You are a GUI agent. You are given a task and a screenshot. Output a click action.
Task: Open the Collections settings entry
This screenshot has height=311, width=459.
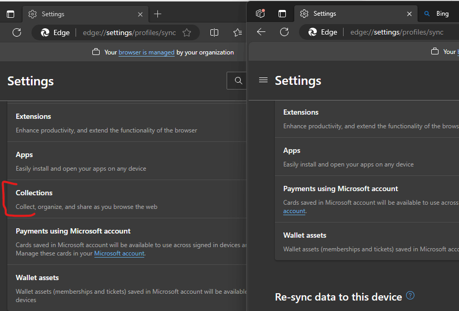tap(34, 193)
